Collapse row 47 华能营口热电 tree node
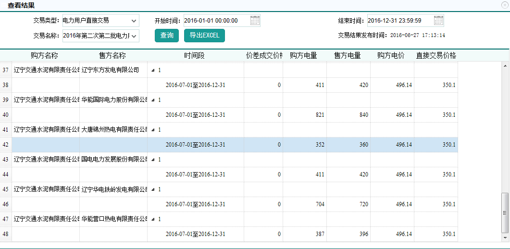Screen dimensions: 510x249 coord(153,219)
